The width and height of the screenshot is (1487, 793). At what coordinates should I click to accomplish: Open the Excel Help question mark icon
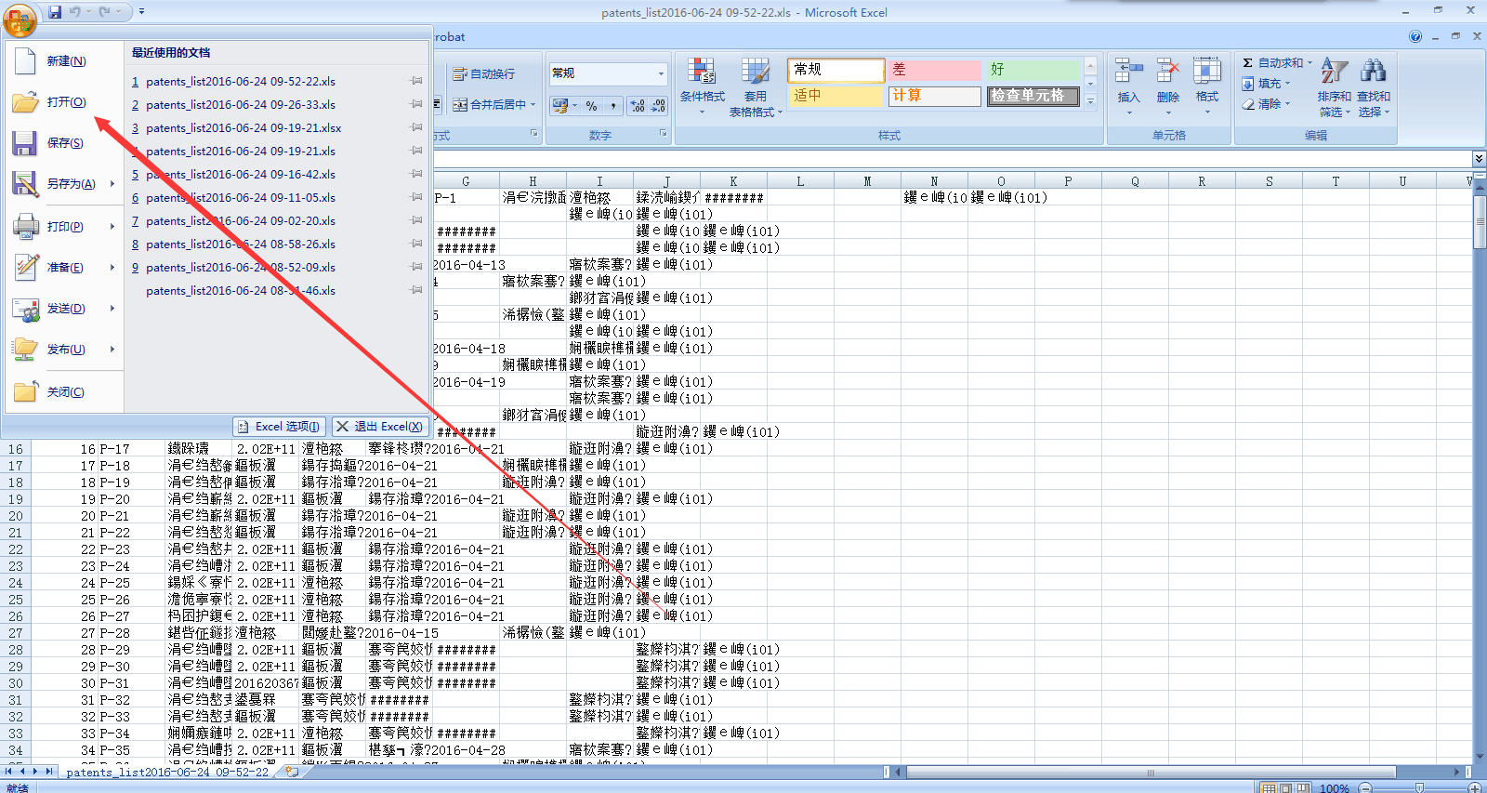tap(1415, 37)
